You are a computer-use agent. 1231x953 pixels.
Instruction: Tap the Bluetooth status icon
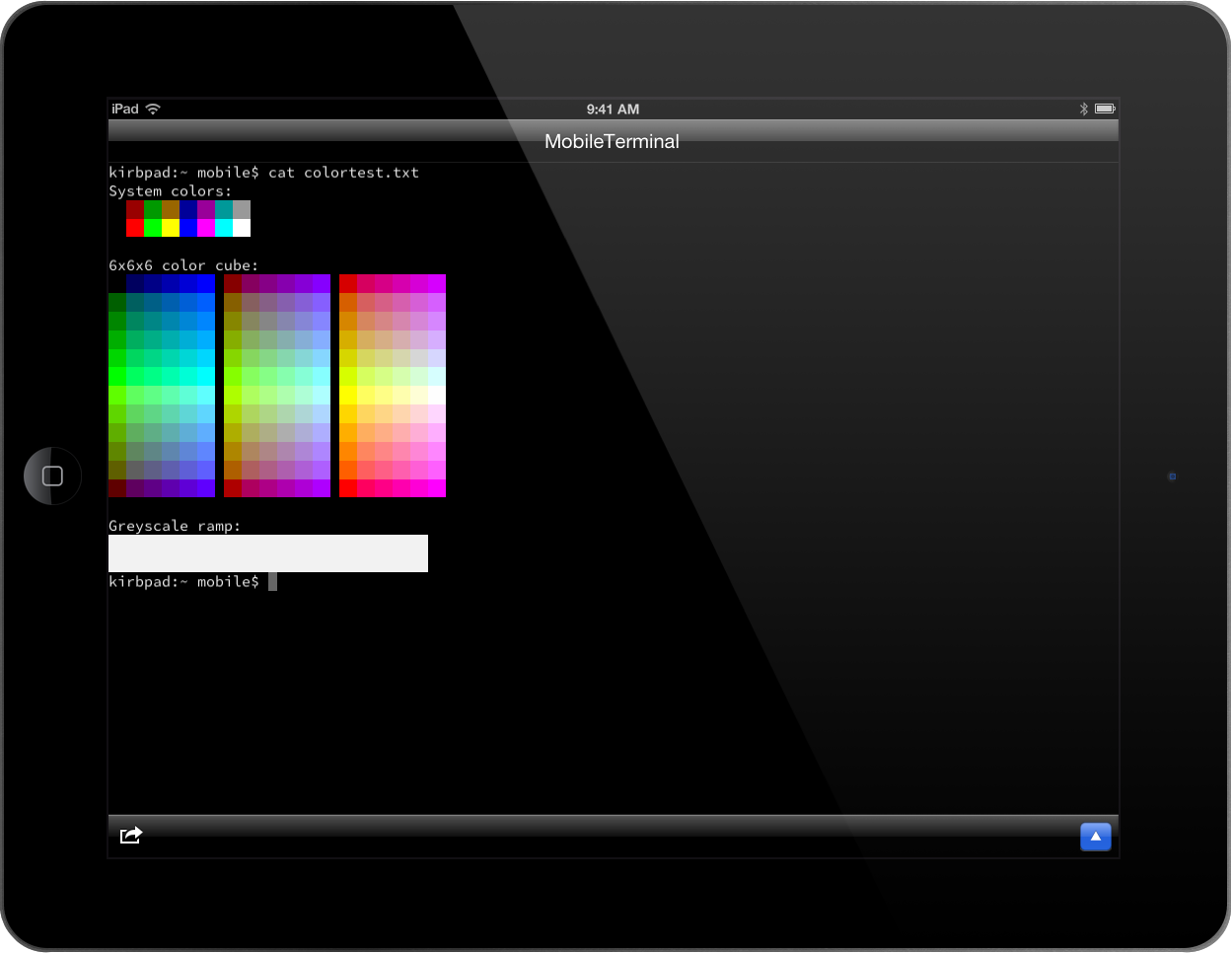click(1083, 109)
